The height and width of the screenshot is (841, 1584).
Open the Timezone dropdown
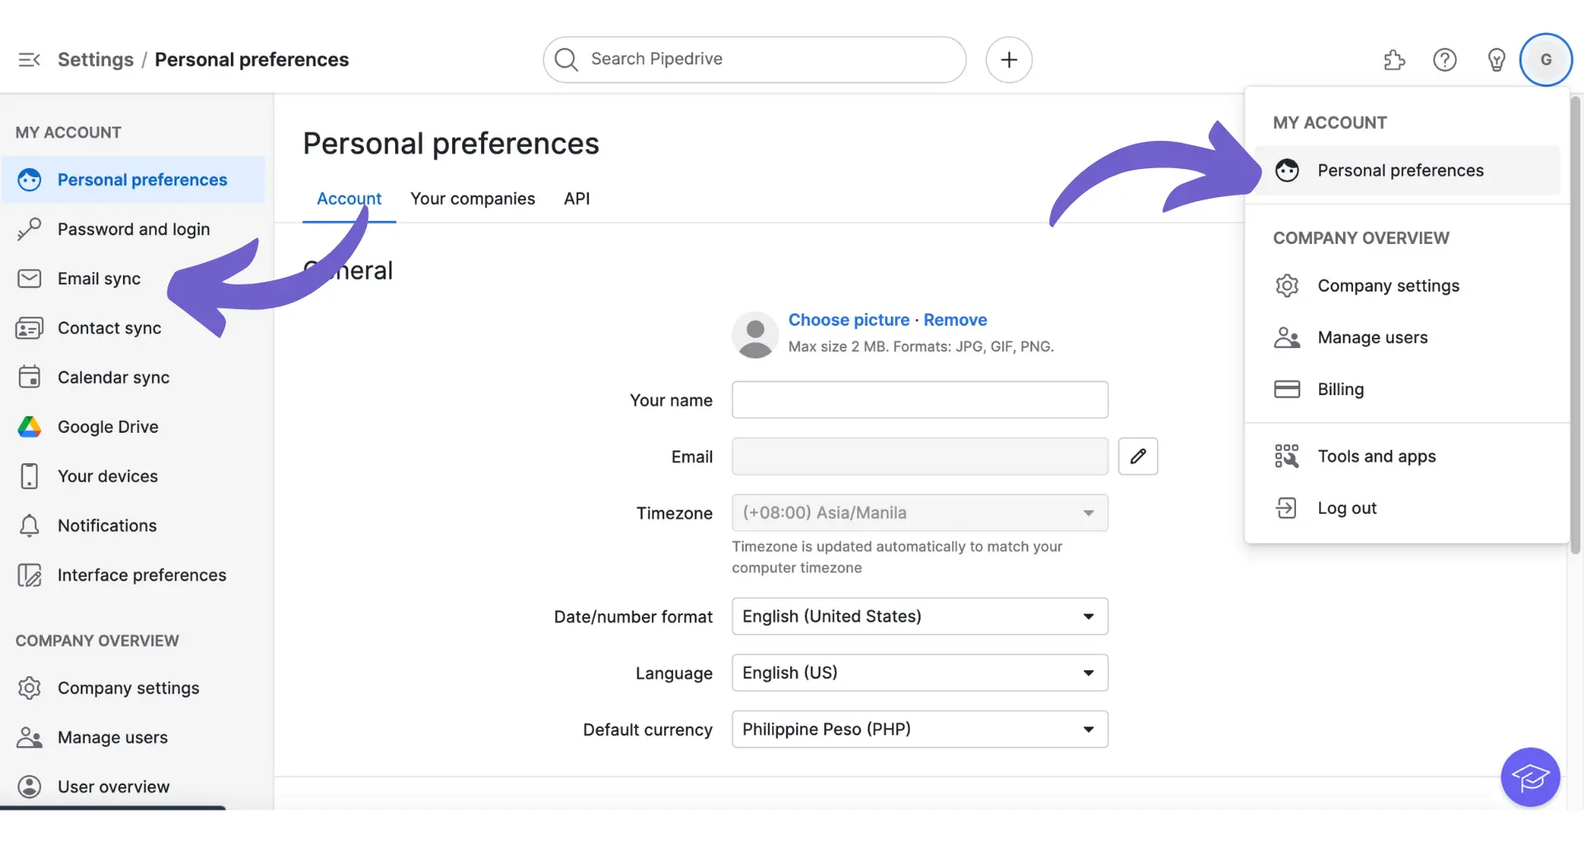coord(920,513)
